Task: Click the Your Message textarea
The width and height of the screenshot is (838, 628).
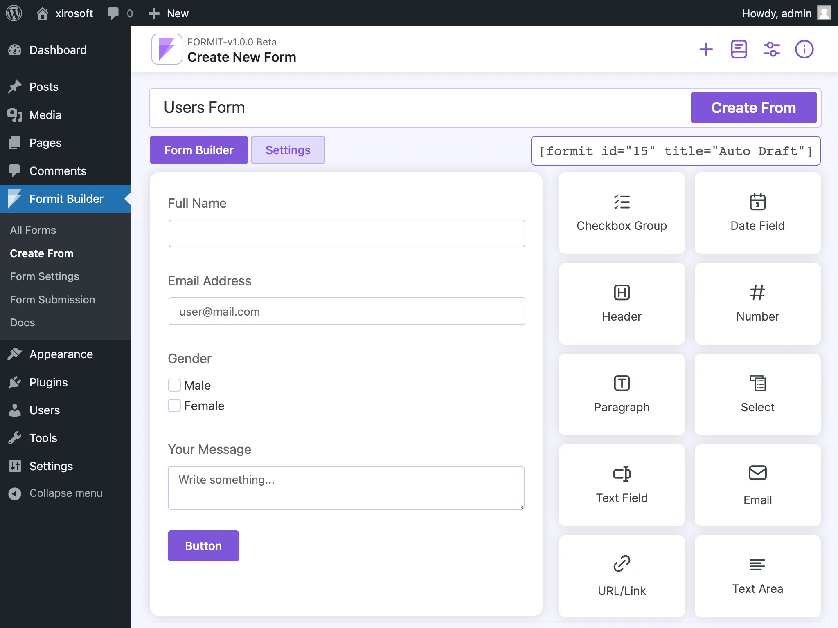Action: tap(346, 488)
